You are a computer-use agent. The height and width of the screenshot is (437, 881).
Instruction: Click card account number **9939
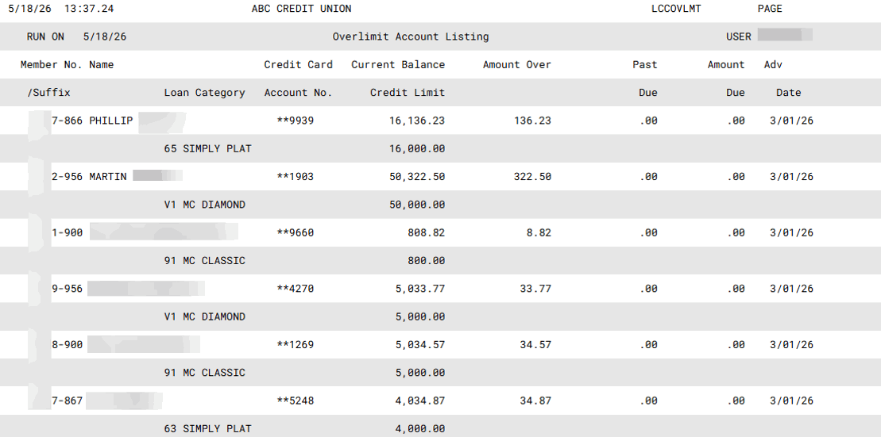[x=296, y=121]
